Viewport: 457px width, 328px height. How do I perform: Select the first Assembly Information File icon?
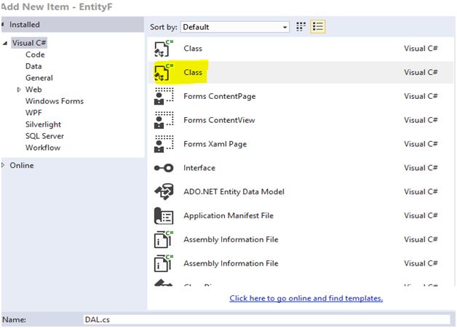coord(164,240)
